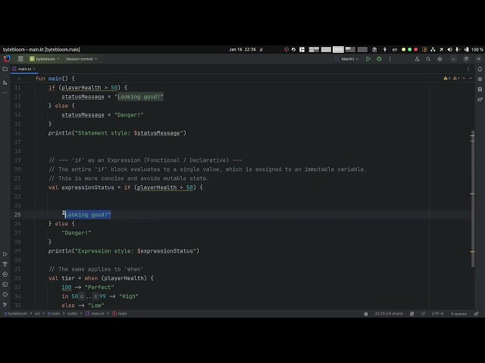Switch to the main.kt editor tab
Image resolution: width=485 pixels, height=363 pixels.
click(x=23, y=69)
